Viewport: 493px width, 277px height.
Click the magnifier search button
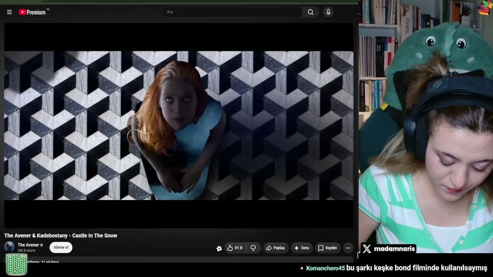pyautogui.click(x=310, y=12)
